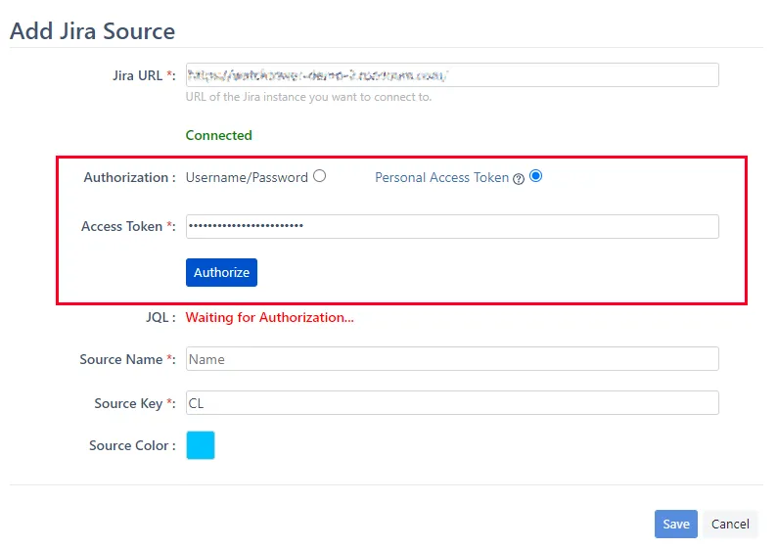Click the URL of the Jira instance hint text
Image resolution: width=777 pixels, height=549 pixels.
coord(308,97)
